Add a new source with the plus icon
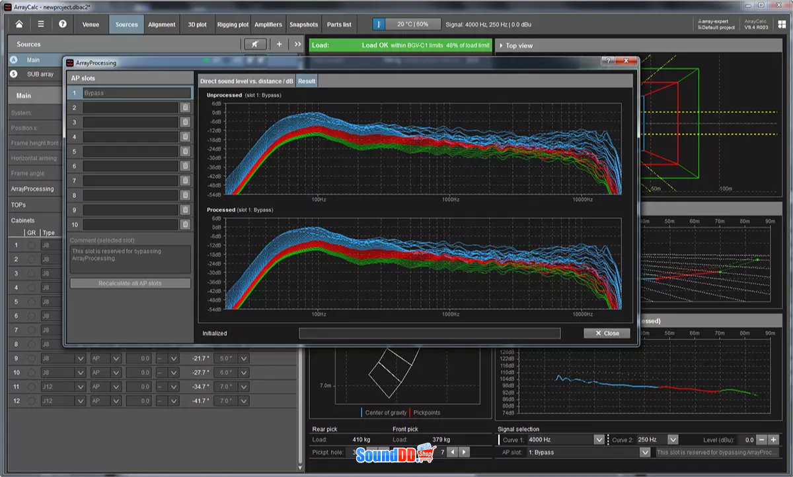The height and width of the screenshot is (477, 793). pyautogui.click(x=279, y=44)
